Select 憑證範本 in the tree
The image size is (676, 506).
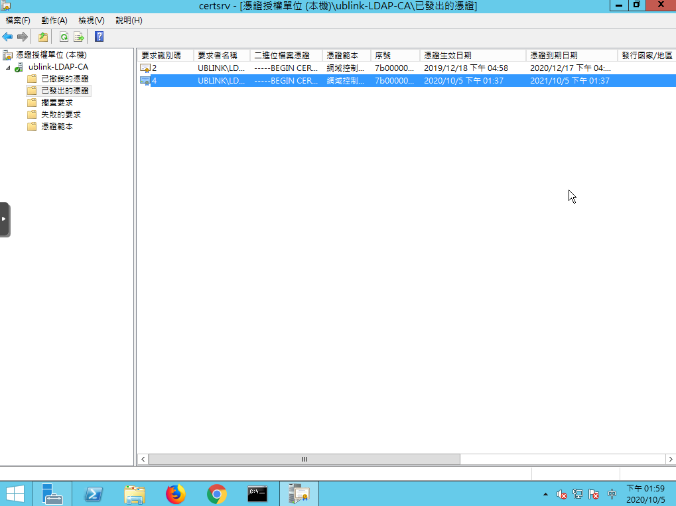pyautogui.click(x=57, y=127)
